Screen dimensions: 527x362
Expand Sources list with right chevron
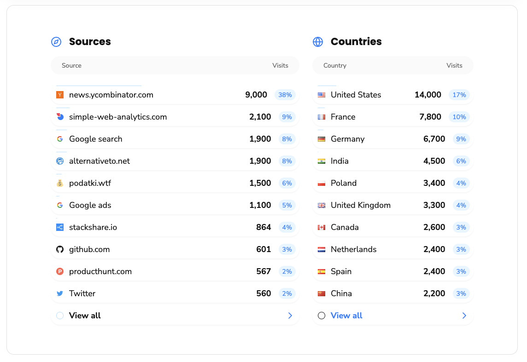(x=290, y=316)
